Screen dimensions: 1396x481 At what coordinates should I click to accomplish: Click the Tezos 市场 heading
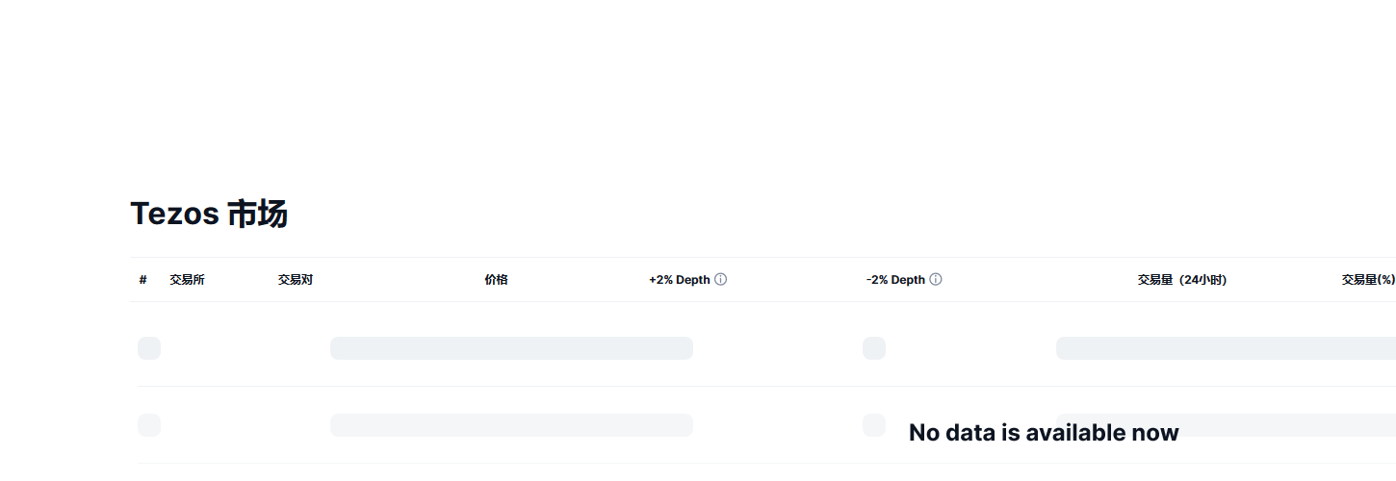pos(209,214)
